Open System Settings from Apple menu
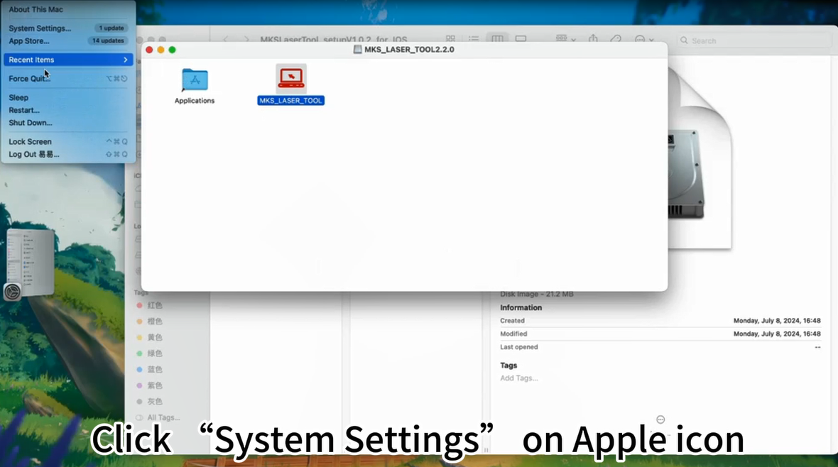838x467 pixels. coord(68,28)
